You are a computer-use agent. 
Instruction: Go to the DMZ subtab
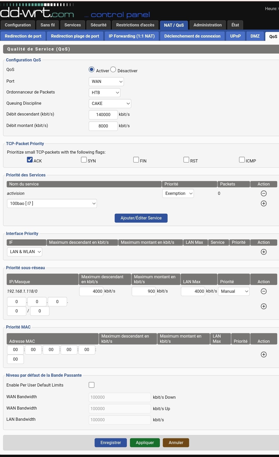coord(255,36)
